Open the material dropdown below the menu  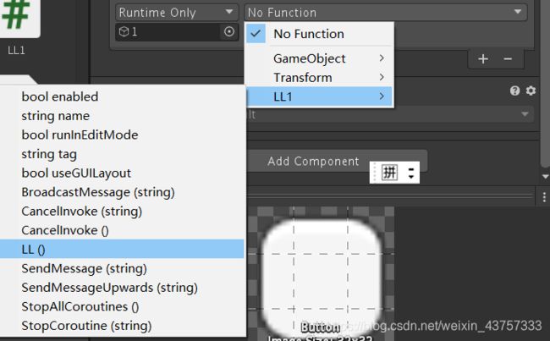[391, 114]
